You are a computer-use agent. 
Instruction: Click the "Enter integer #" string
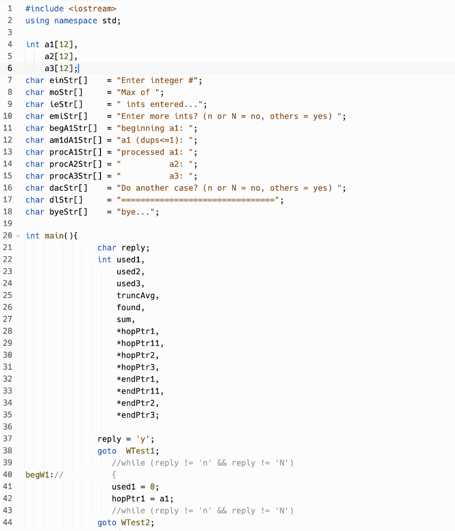(157, 80)
